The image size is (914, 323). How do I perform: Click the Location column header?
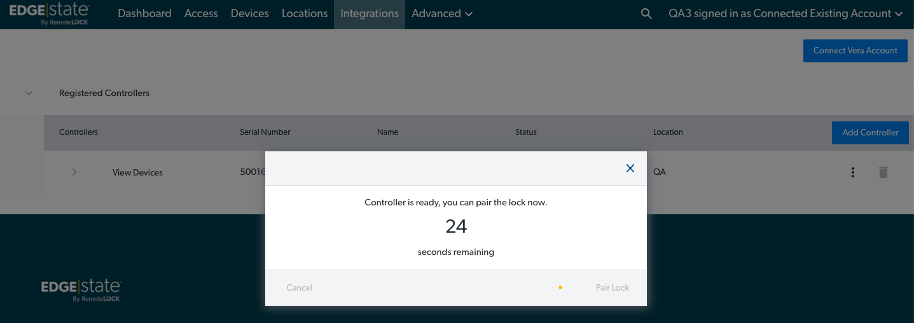[x=668, y=132]
